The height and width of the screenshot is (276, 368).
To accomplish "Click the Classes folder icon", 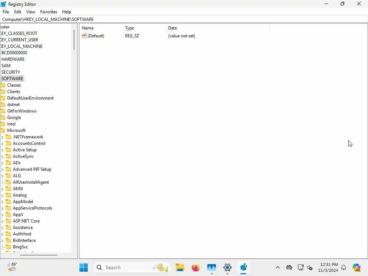I will click(x=3, y=85).
